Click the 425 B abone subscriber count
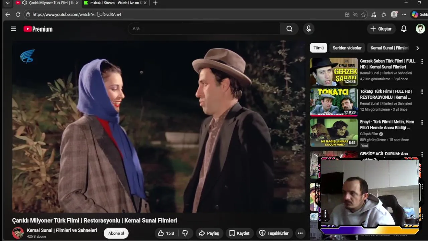Screen dimensions: 428x241 click(36, 236)
